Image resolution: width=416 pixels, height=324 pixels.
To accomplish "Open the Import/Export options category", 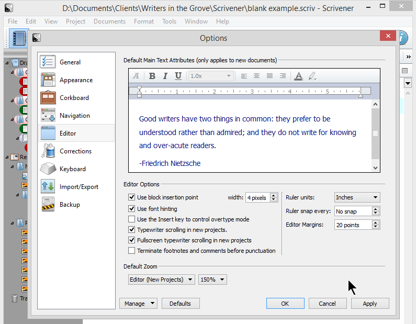I will (x=76, y=186).
